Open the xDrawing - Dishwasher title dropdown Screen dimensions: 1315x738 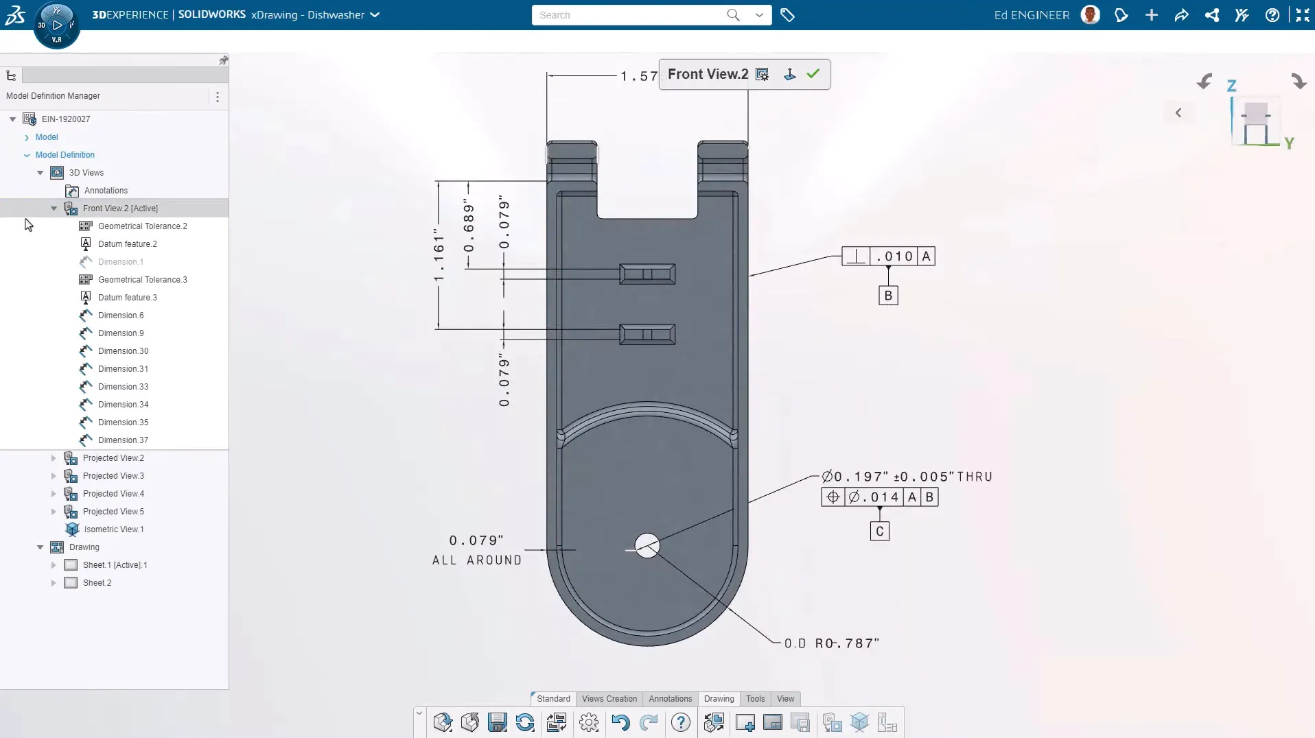coord(375,15)
